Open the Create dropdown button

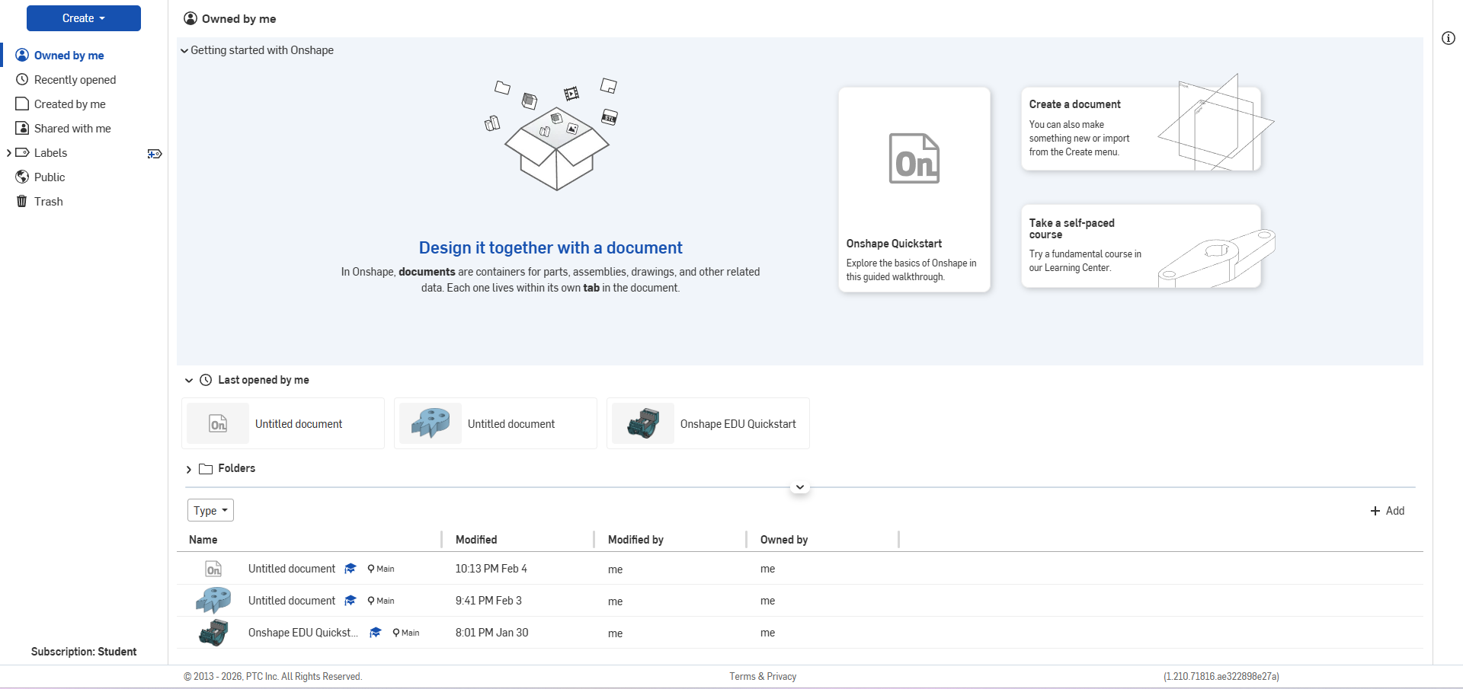click(x=84, y=18)
